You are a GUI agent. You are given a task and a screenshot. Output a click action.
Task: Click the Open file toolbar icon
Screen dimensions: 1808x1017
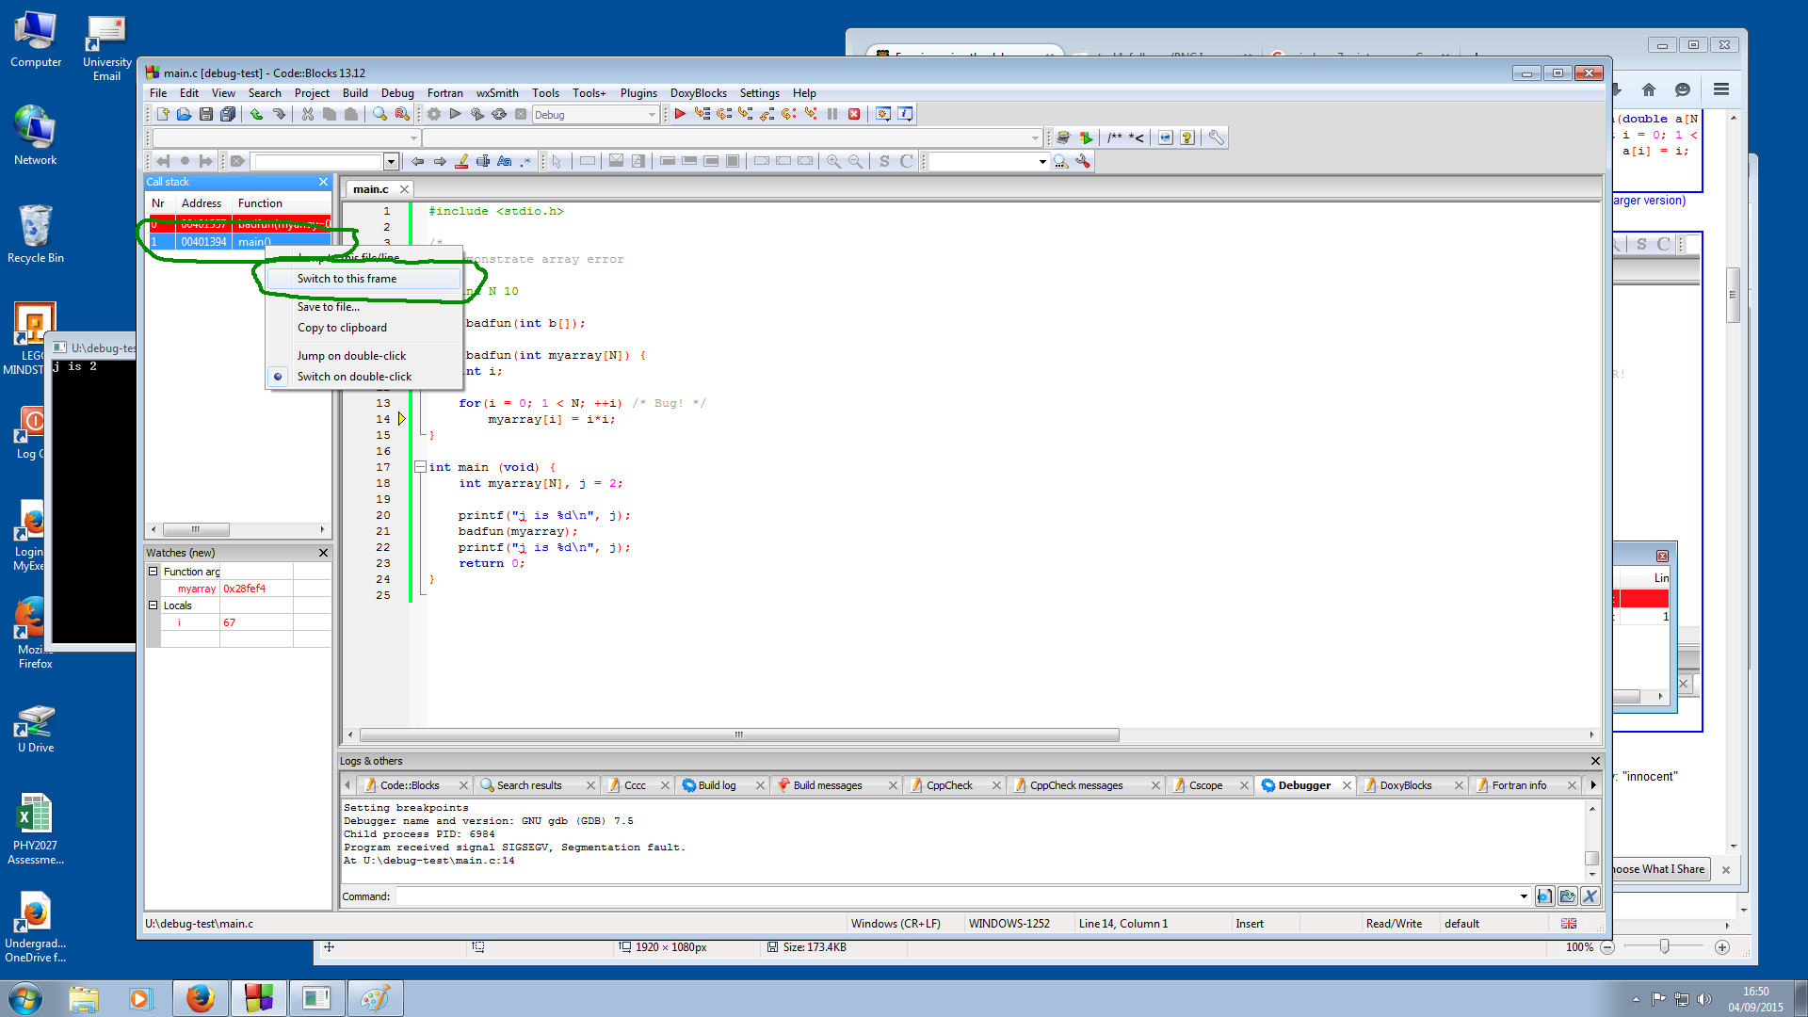coord(184,114)
